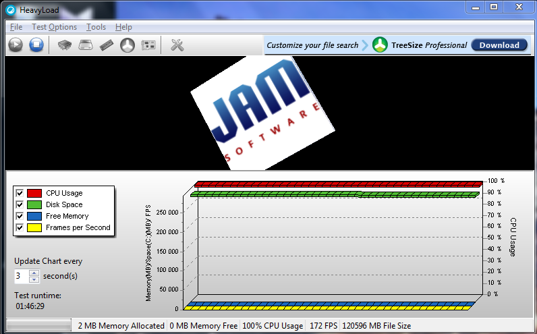The image size is (537, 334).
Task: Click the '2 MB Memory Allocated' status entry
Action: [x=121, y=326]
